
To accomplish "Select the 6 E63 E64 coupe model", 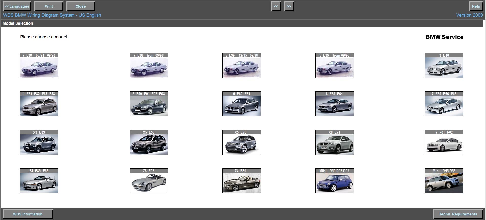I will point(335,104).
